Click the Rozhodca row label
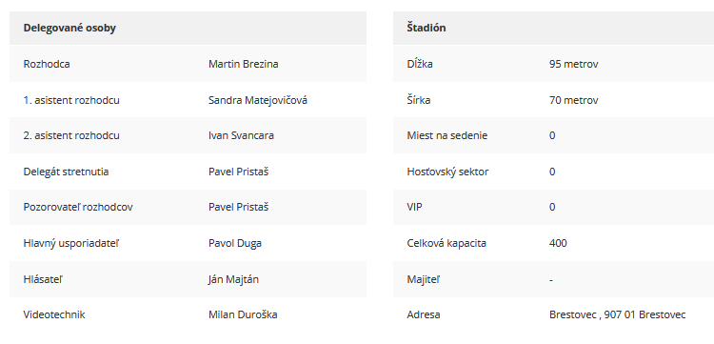The height and width of the screenshot is (344, 714). coord(47,64)
